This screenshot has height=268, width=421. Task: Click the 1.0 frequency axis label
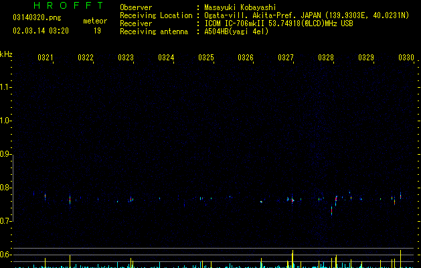click(x=5, y=121)
